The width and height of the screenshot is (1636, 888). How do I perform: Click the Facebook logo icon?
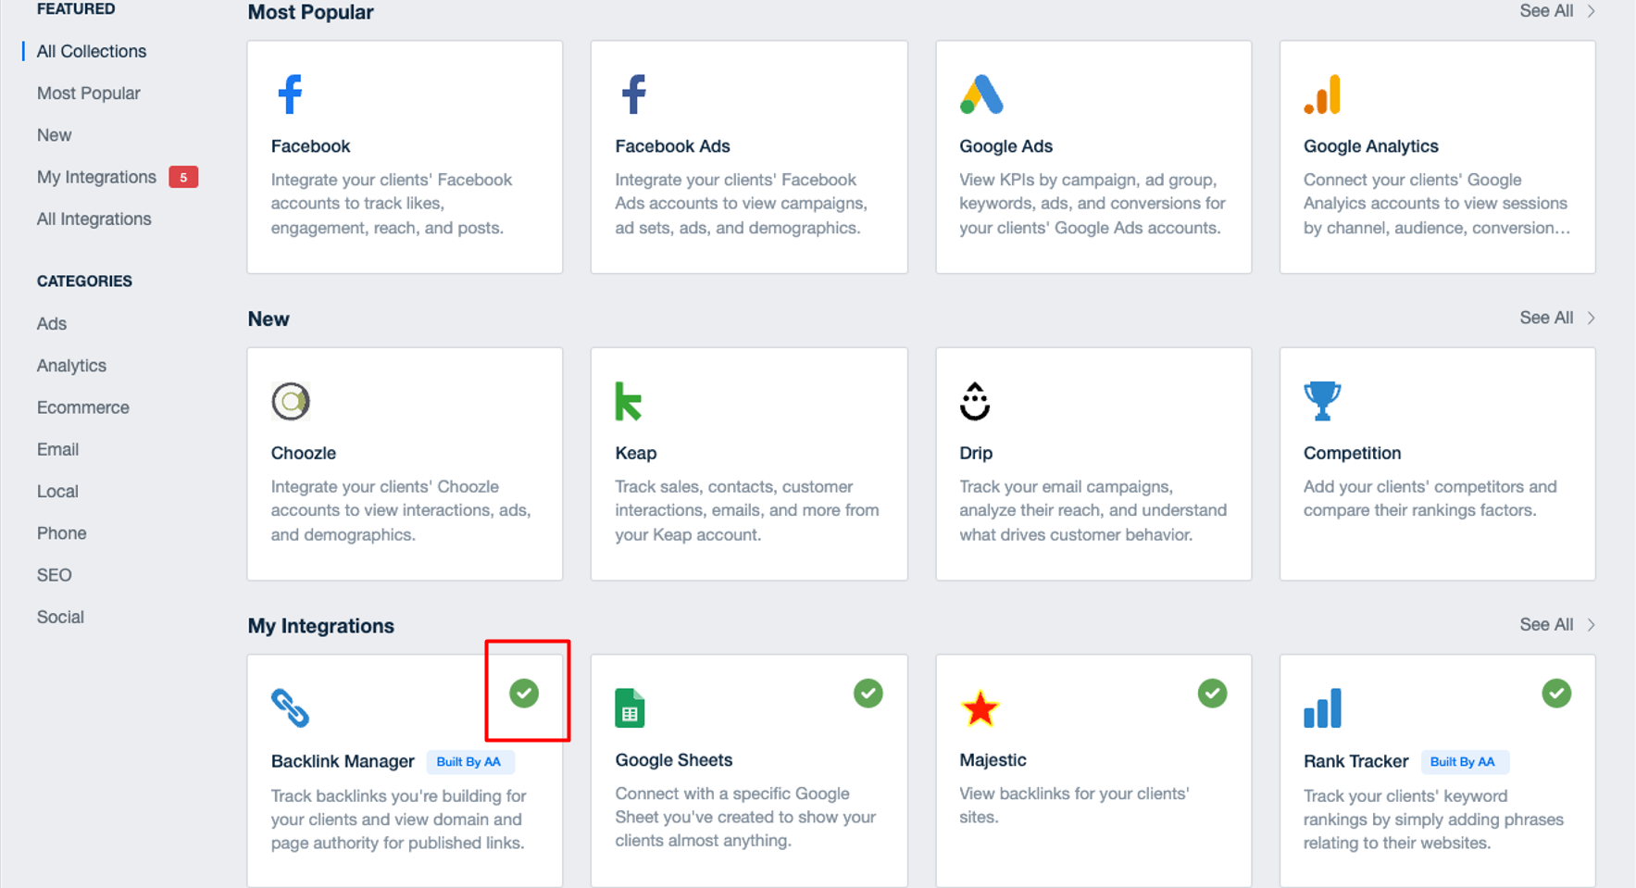[x=290, y=94]
